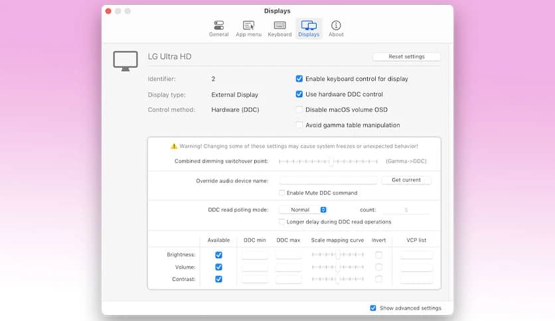The width and height of the screenshot is (555, 321).
Task: Open the About tab
Action: (x=336, y=29)
